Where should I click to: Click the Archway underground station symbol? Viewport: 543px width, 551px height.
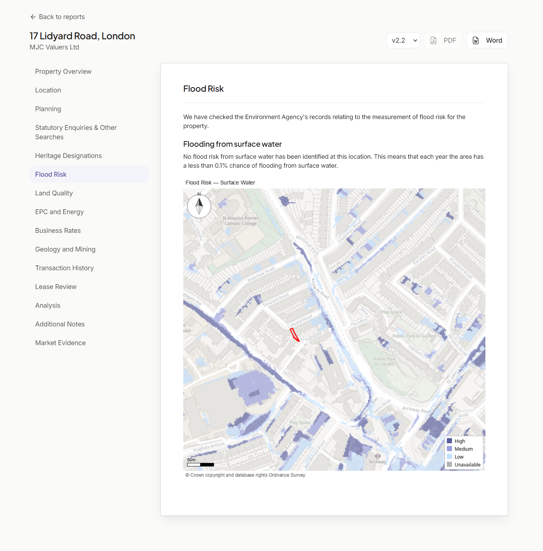pos(378,456)
